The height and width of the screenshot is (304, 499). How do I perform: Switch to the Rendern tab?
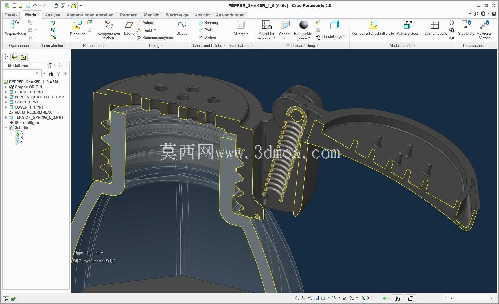point(128,15)
